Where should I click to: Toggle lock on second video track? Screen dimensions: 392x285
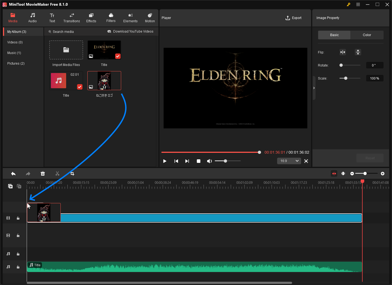[18, 236]
